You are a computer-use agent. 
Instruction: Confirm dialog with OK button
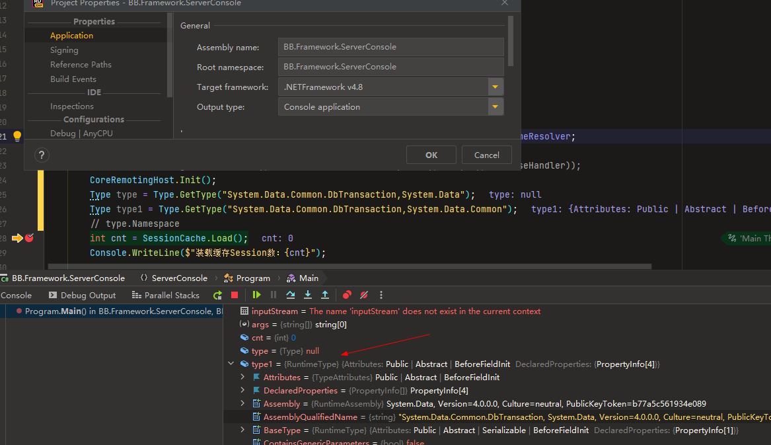point(431,155)
